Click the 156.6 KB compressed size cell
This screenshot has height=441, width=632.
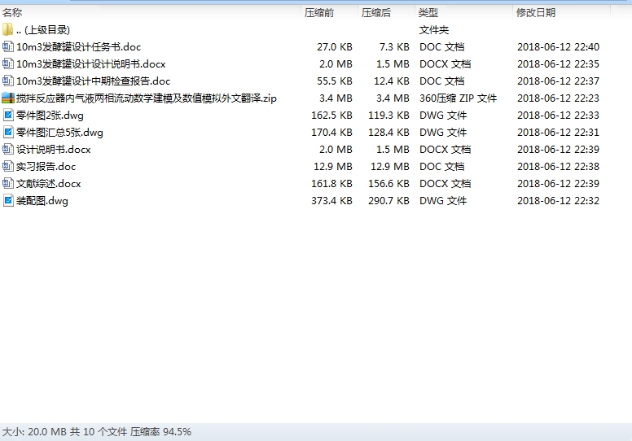click(388, 184)
